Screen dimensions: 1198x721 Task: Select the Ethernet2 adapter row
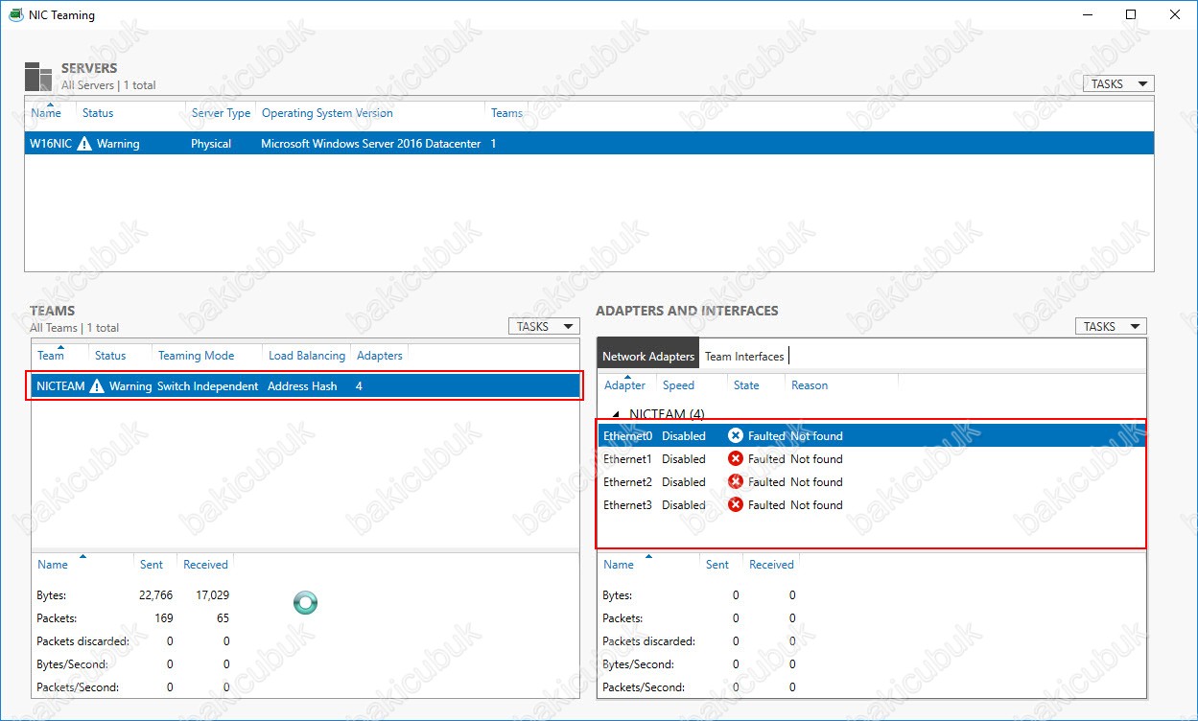click(871, 482)
